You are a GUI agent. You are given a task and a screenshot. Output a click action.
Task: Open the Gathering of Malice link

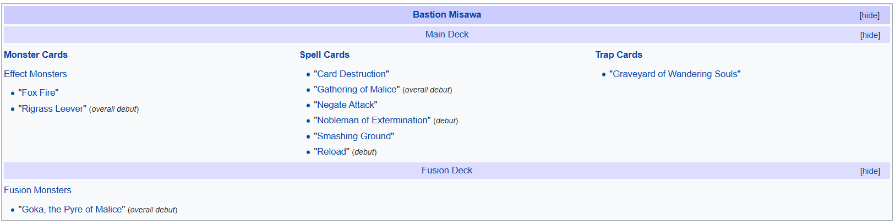pos(357,90)
